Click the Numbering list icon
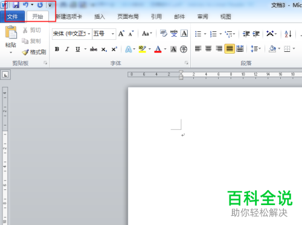Viewport: 302px width, 225px height. (213, 34)
